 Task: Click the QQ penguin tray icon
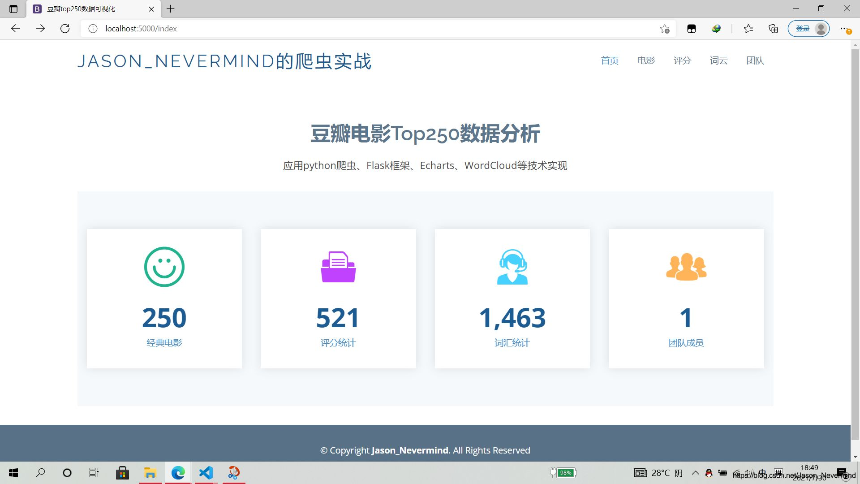coord(709,473)
